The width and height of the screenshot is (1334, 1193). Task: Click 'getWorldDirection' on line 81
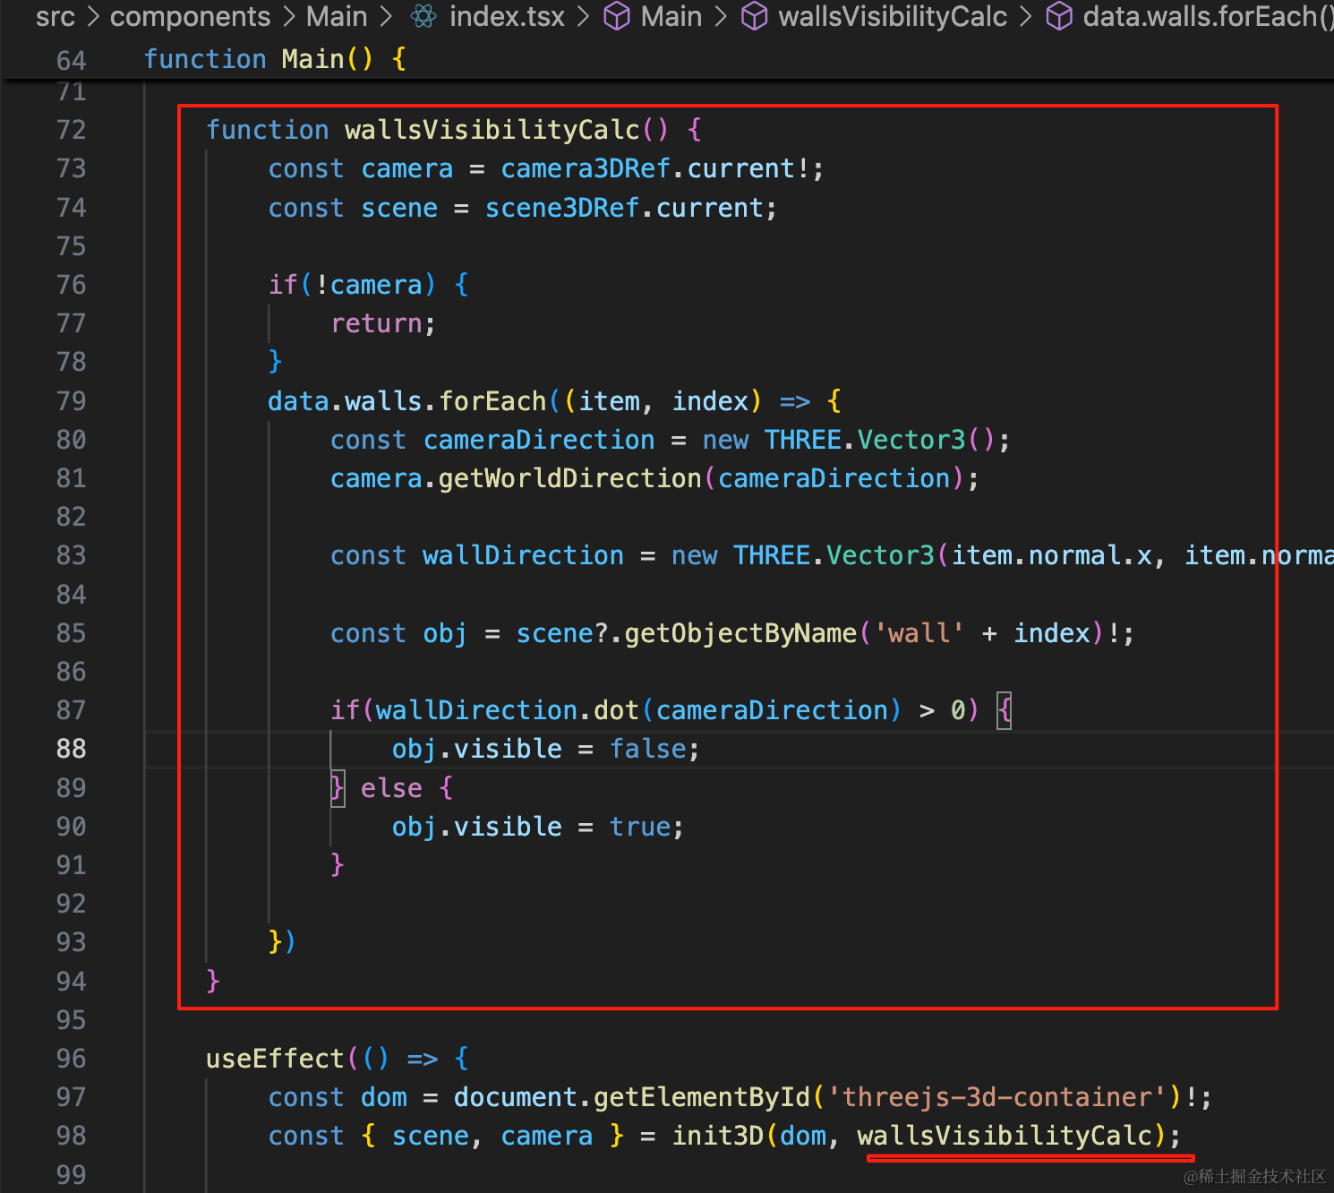569,478
